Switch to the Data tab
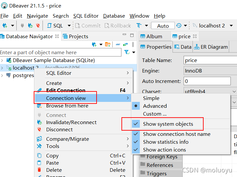237x177 pixels. click(183, 47)
